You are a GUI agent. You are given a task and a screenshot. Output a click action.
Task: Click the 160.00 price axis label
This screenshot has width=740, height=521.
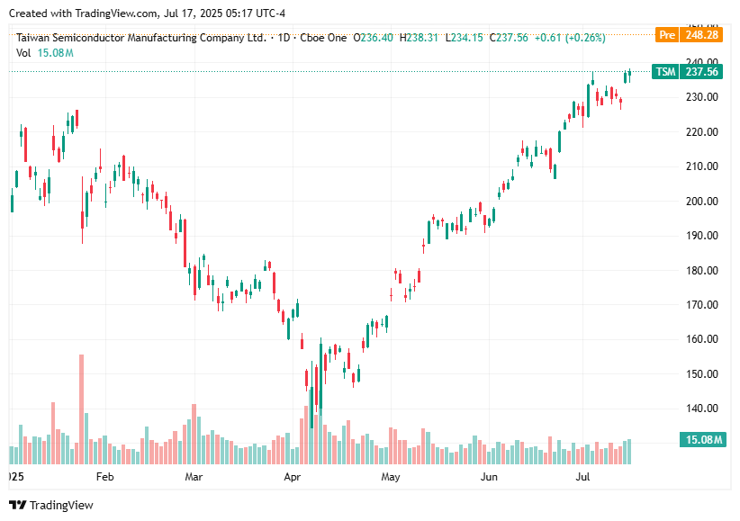click(702, 339)
